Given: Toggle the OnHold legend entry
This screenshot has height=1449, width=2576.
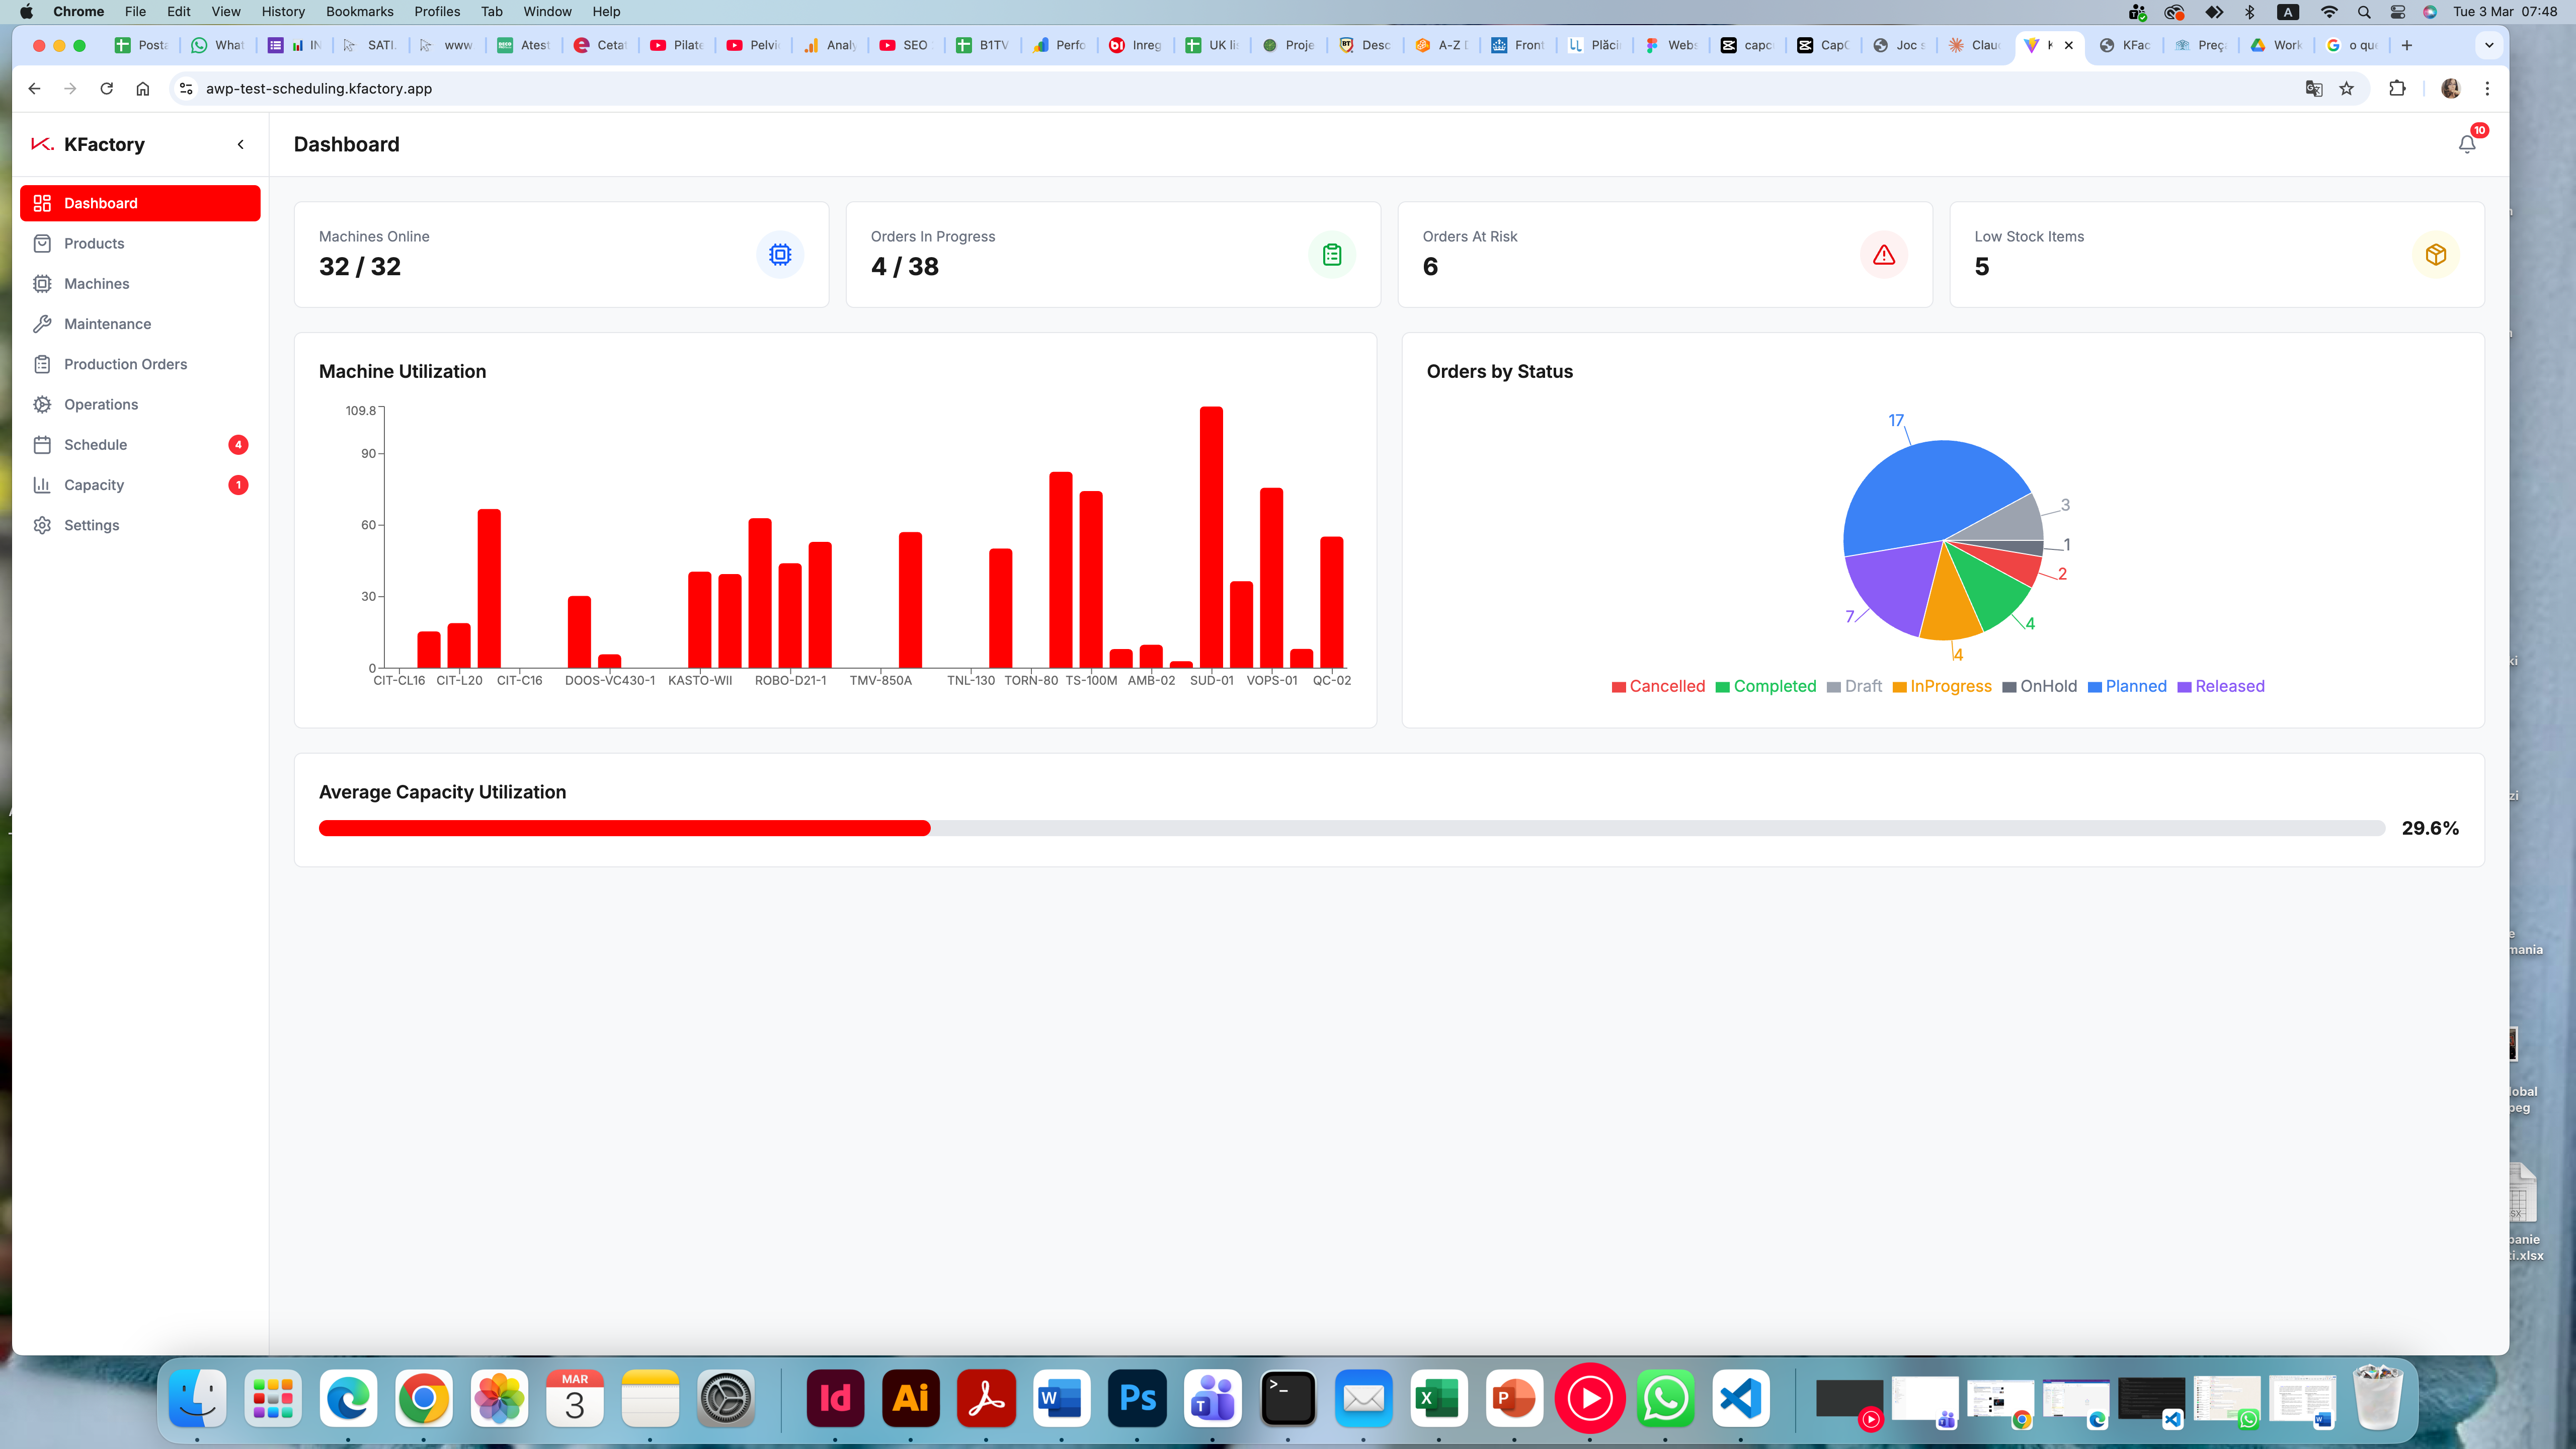Looking at the screenshot, I should (x=2040, y=686).
